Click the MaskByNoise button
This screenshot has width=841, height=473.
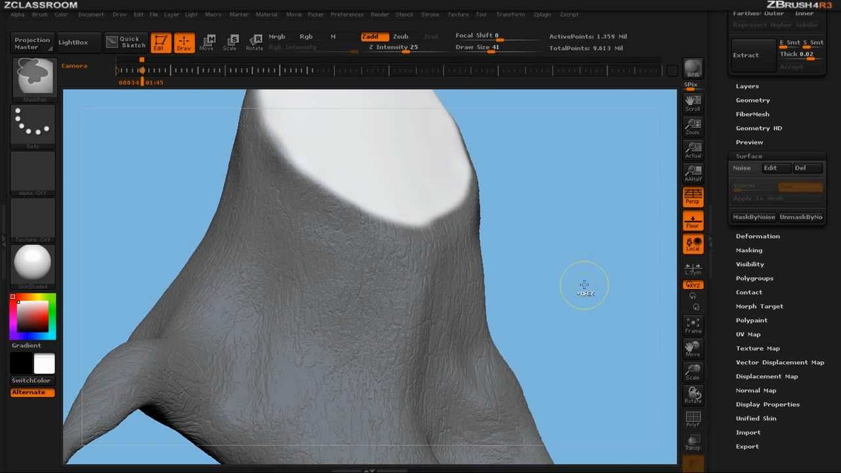(754, 217)
